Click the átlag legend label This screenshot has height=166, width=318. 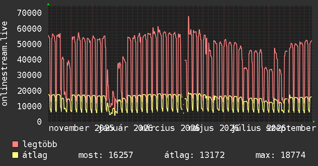[x=35, y=155]
